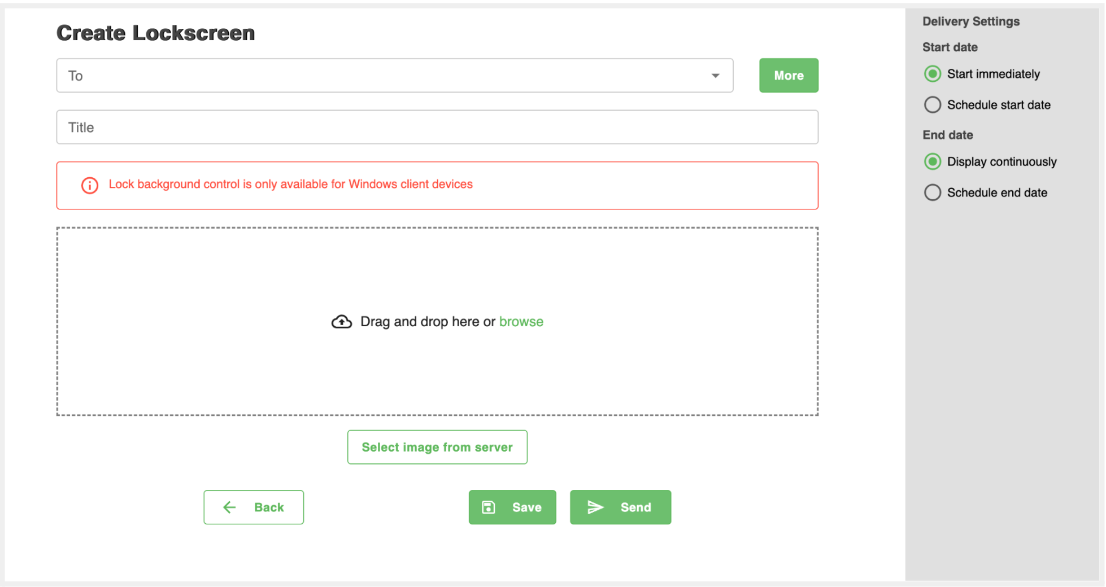
Task: Click the Windows client devices warning text
Action: (x=290, y=185)
